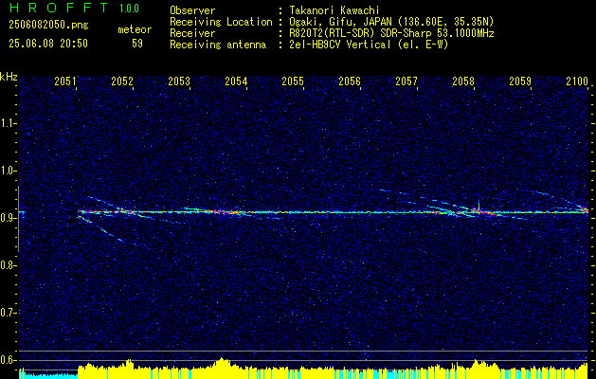Click the Receiver label
Image resolution: width=596 pixels, height=379 pixels.
192,33
